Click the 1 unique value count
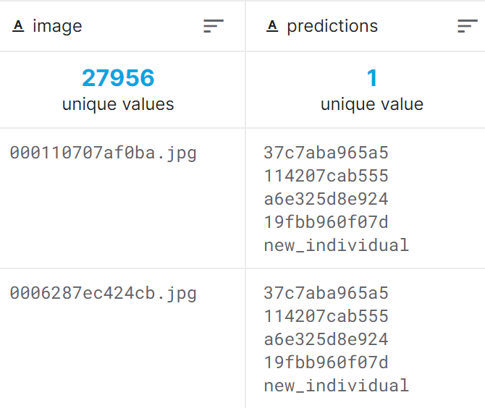This screenshot has width=485, height=408. click(x=372, y=78)
